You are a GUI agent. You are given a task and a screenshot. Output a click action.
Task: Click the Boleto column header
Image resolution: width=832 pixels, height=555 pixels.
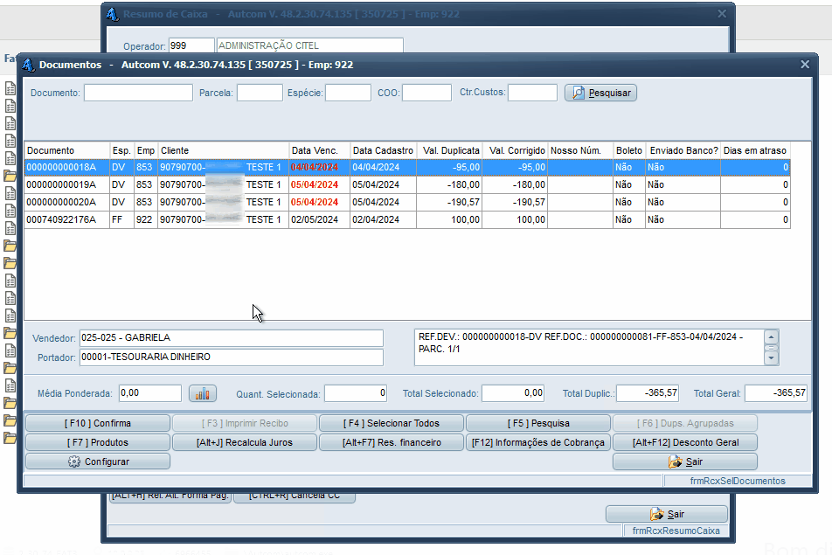click(629, 150)
